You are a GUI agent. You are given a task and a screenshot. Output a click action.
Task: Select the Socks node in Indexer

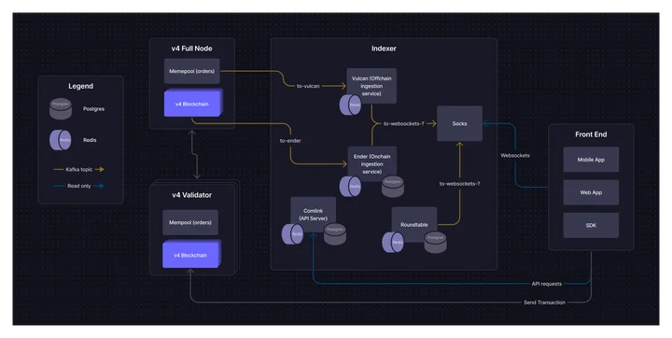tap(459, 123)
